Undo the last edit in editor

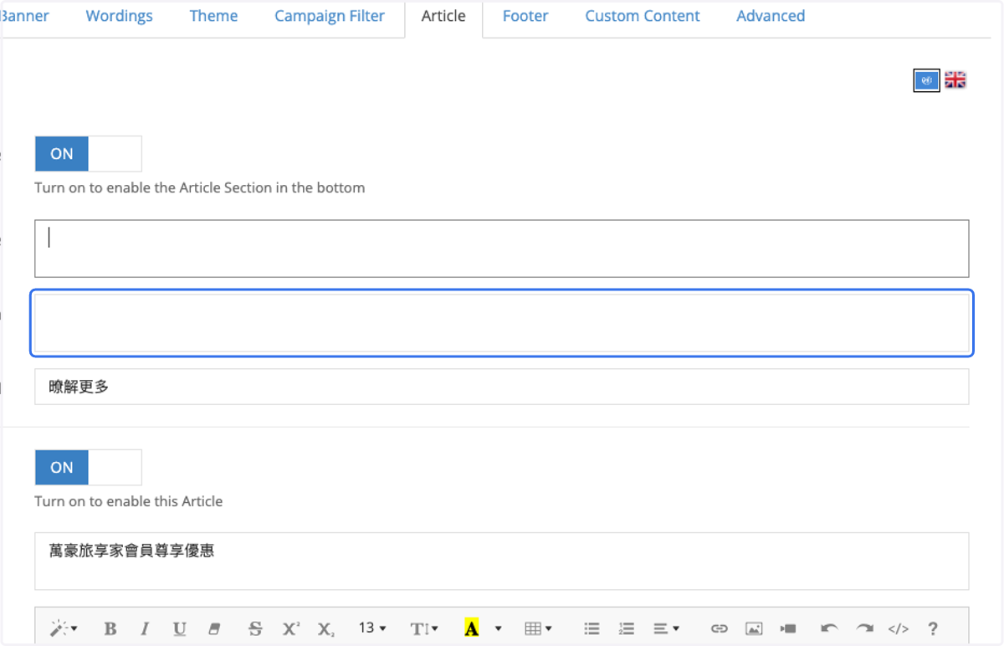click(x=829, y=628)
